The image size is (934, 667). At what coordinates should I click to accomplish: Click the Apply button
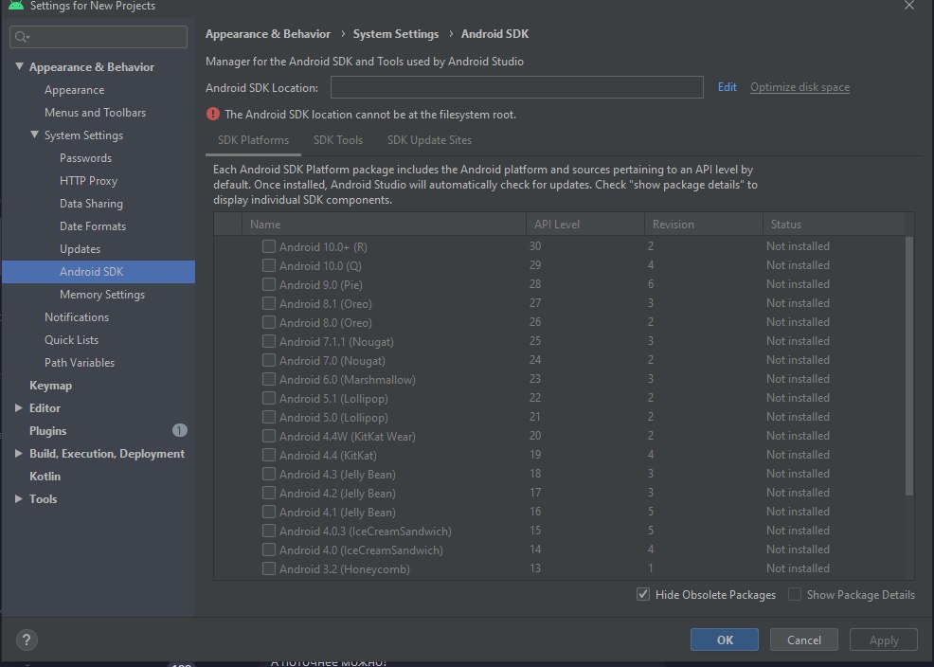click(x=884, y=640)
